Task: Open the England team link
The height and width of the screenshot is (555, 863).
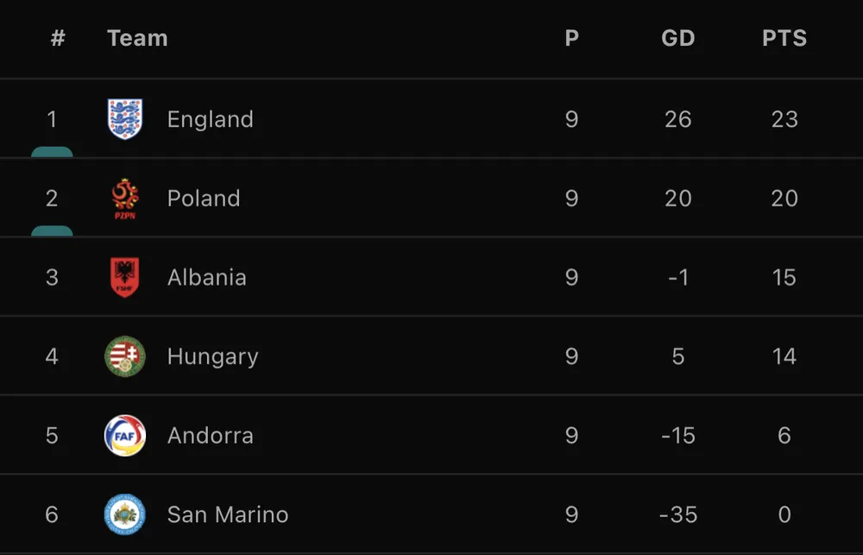Action: point(210,119)
